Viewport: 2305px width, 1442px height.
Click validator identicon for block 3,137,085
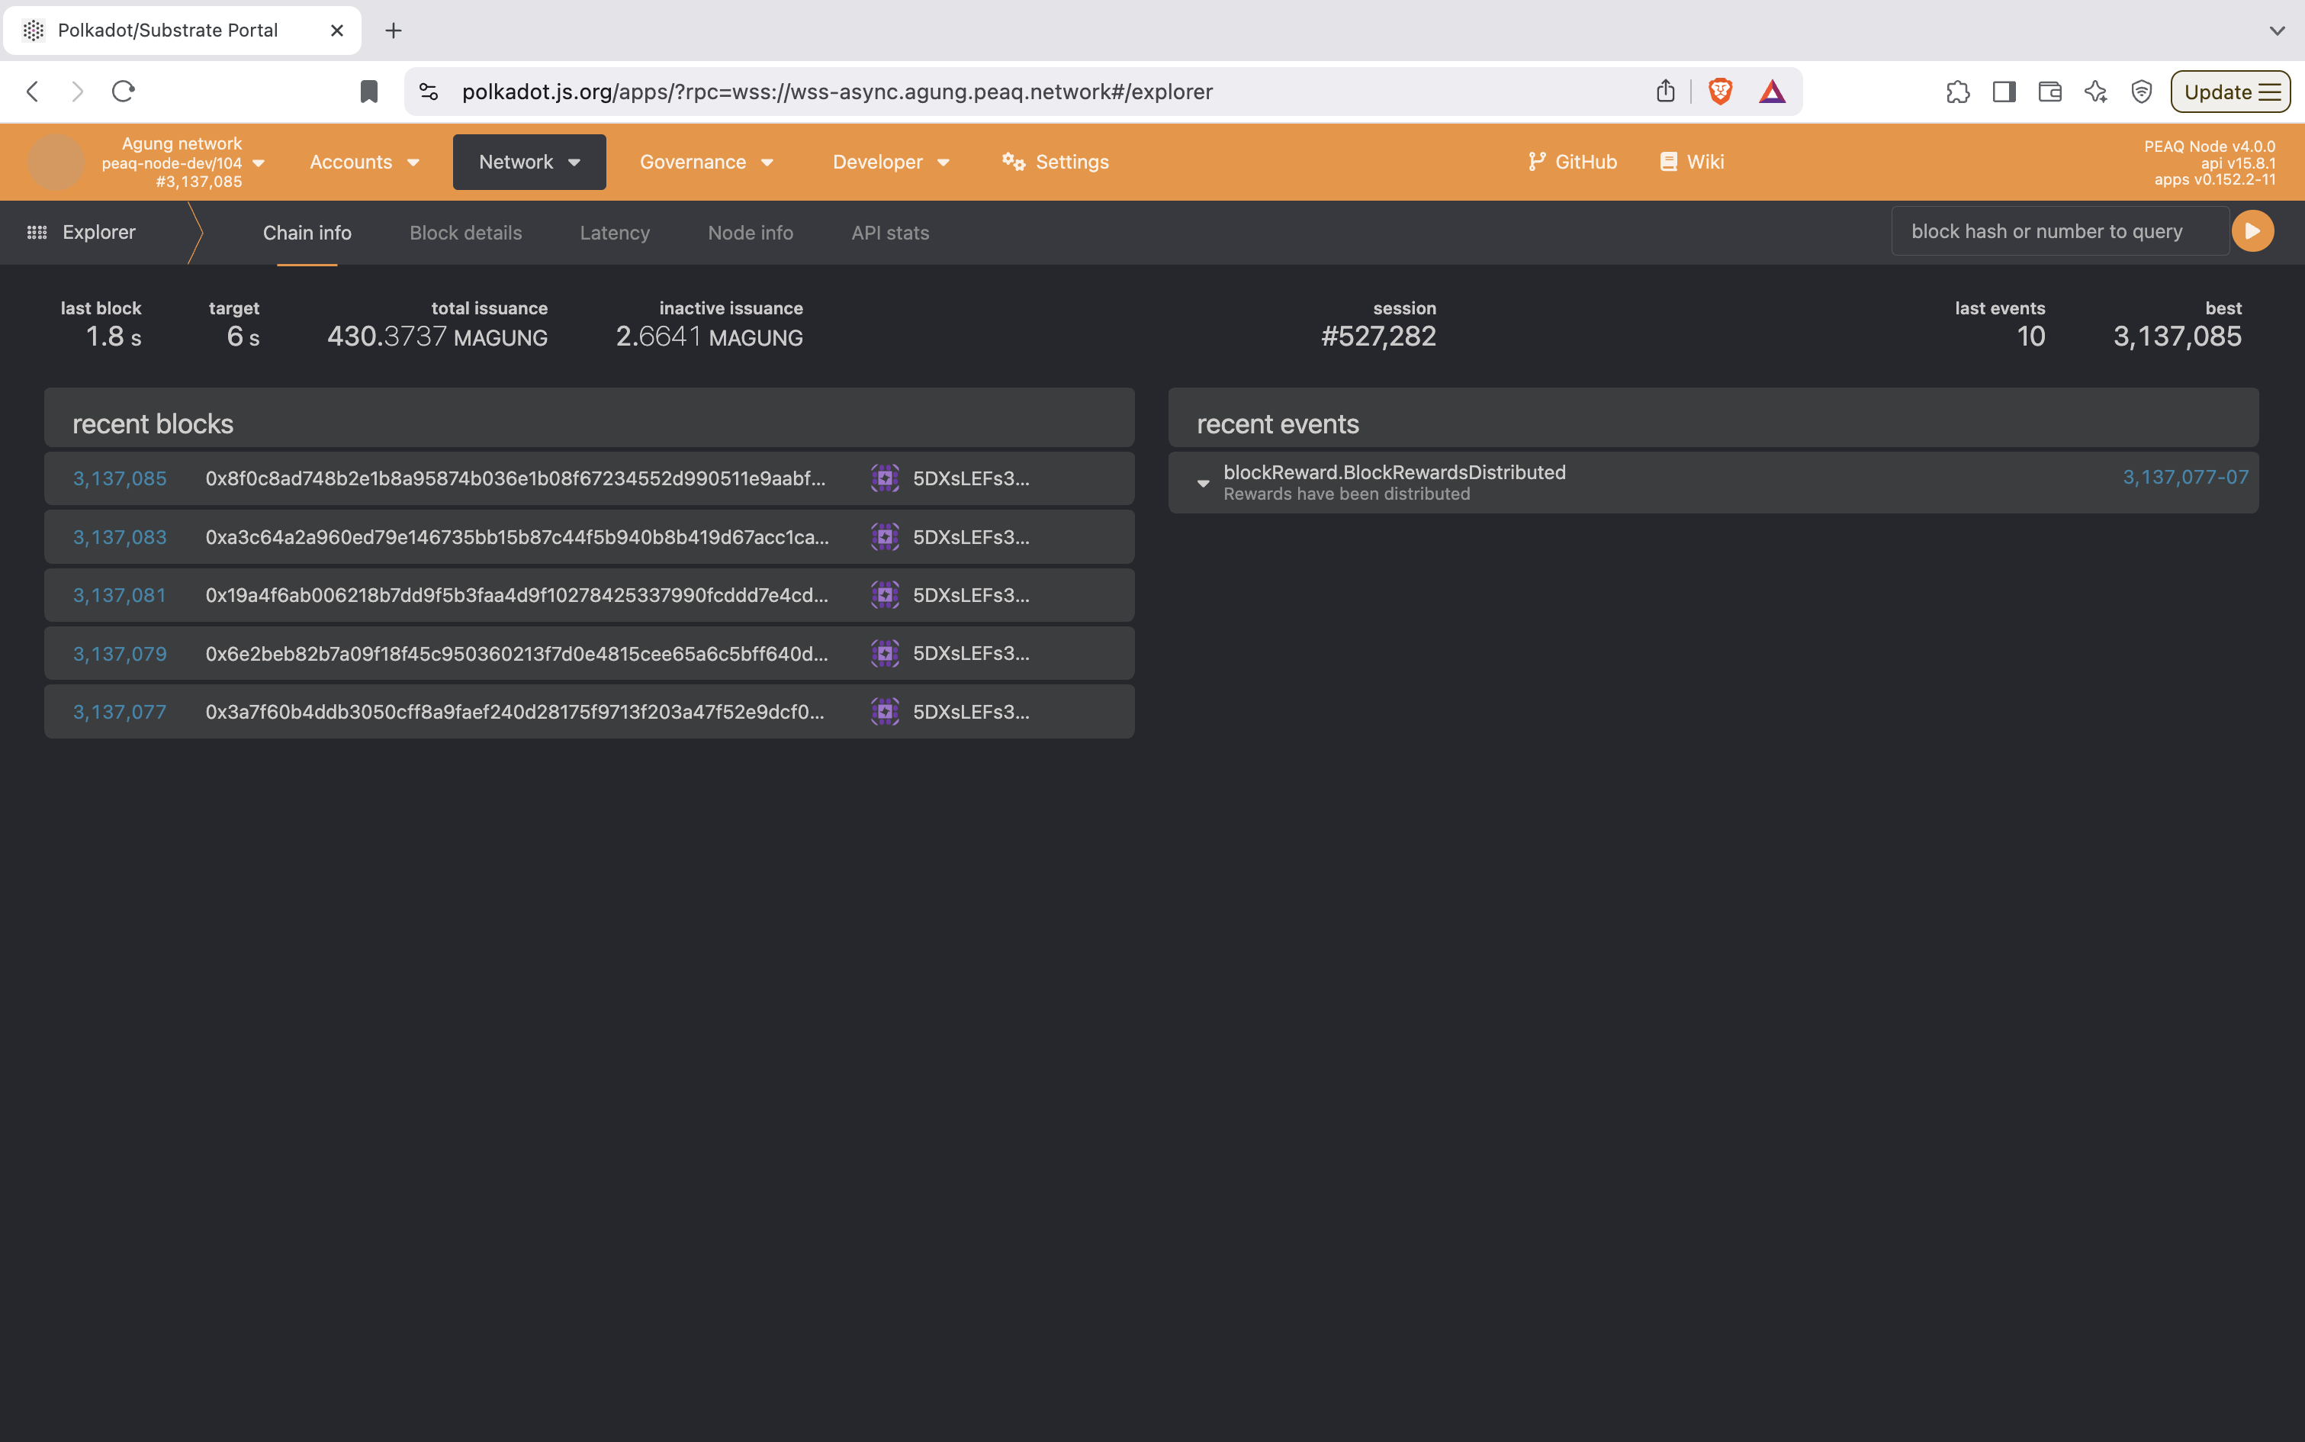click(x=885, y=479)
